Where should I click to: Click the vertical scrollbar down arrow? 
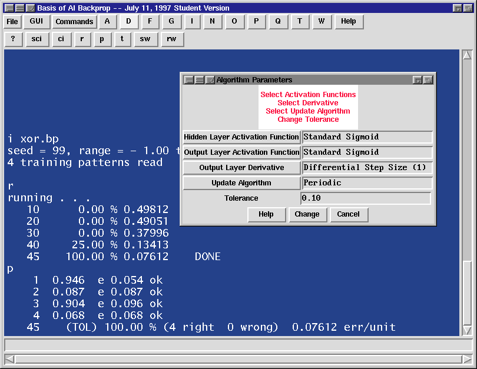point(467,330)
